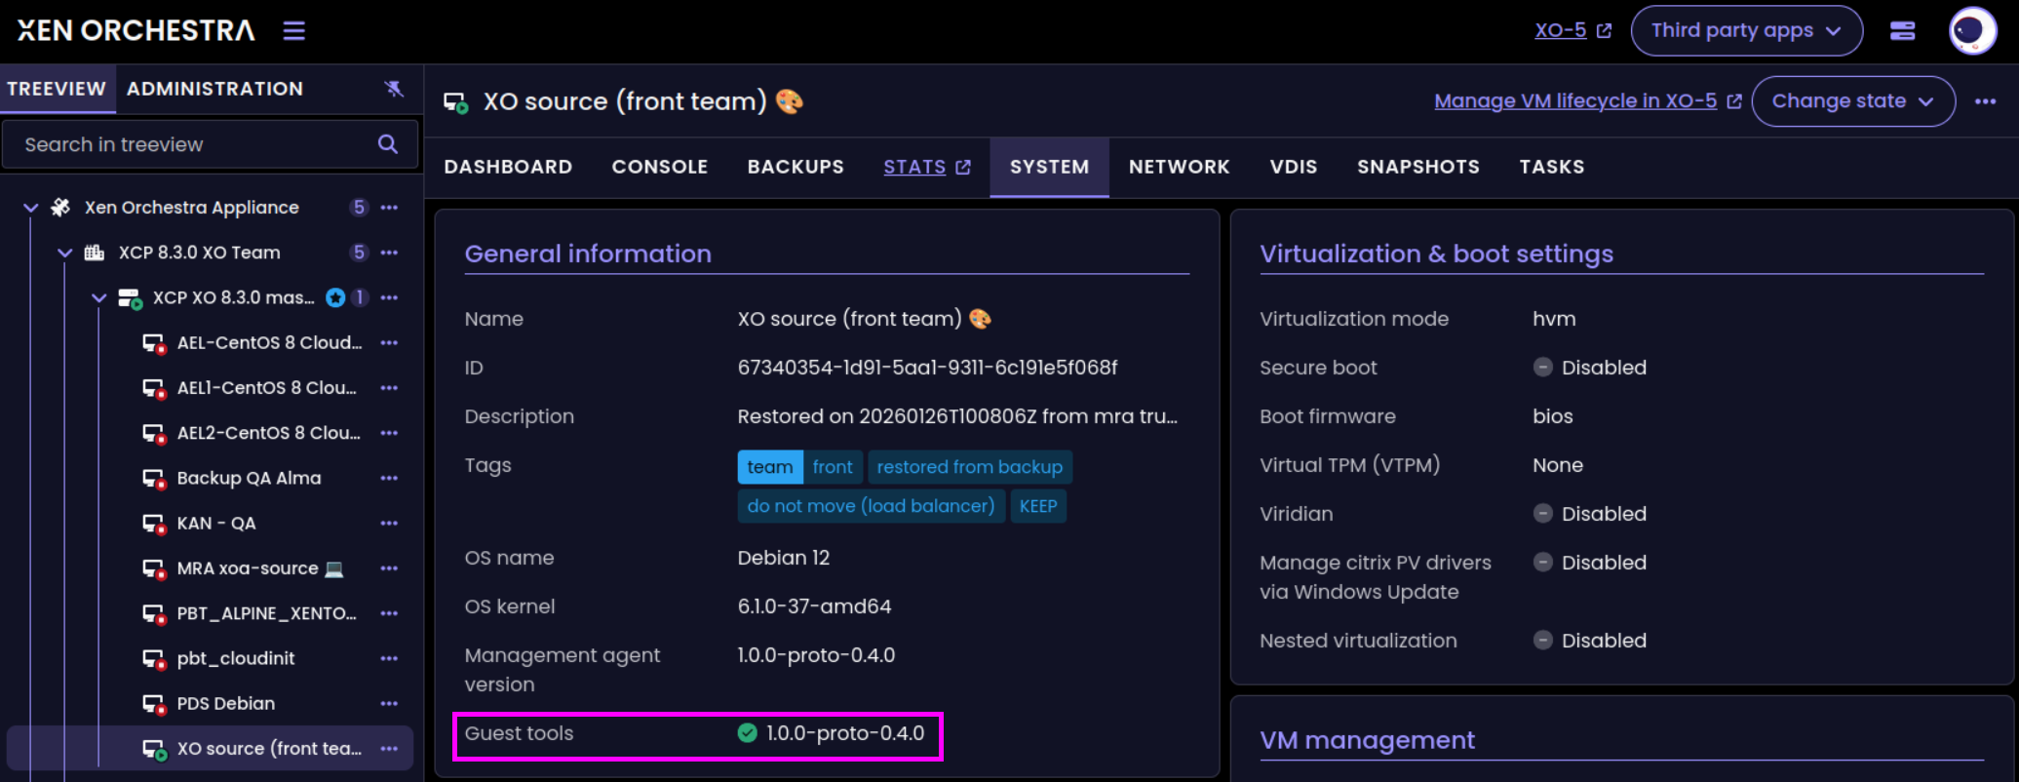Image resolution: width=2019 pixels, height=782 pixels.
Task: Go to the Network tab
Action: coord(1179,167)
